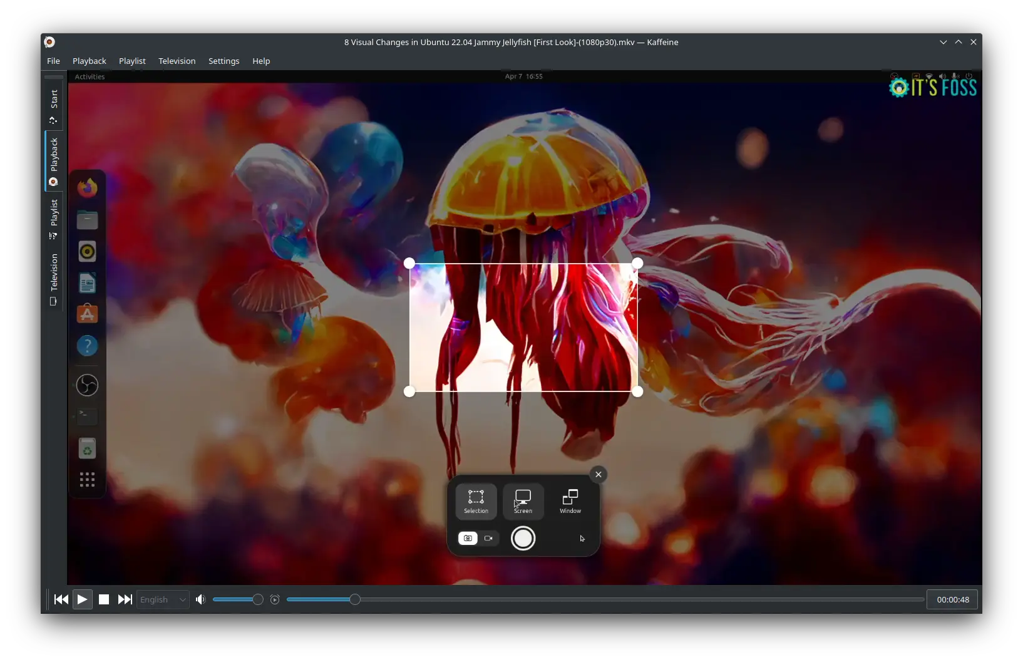Click the Help question mark dock icon

[87, 346]
